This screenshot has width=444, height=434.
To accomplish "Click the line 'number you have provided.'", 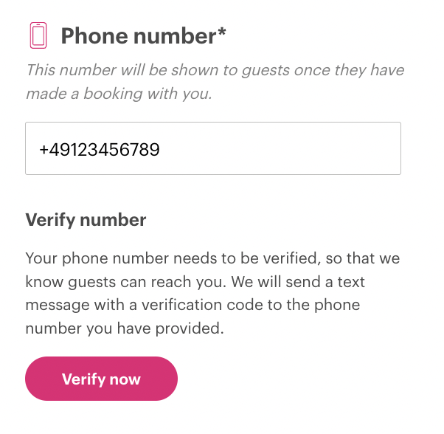I will 125,328.
